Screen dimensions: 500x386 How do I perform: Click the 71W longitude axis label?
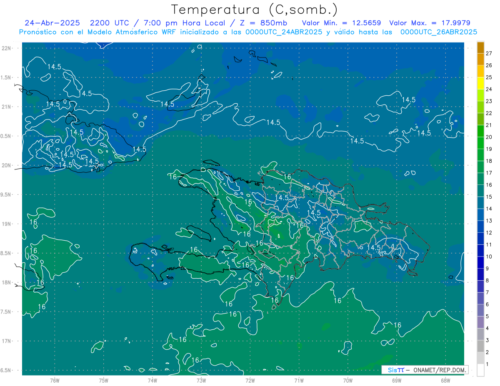click(299, 380)
